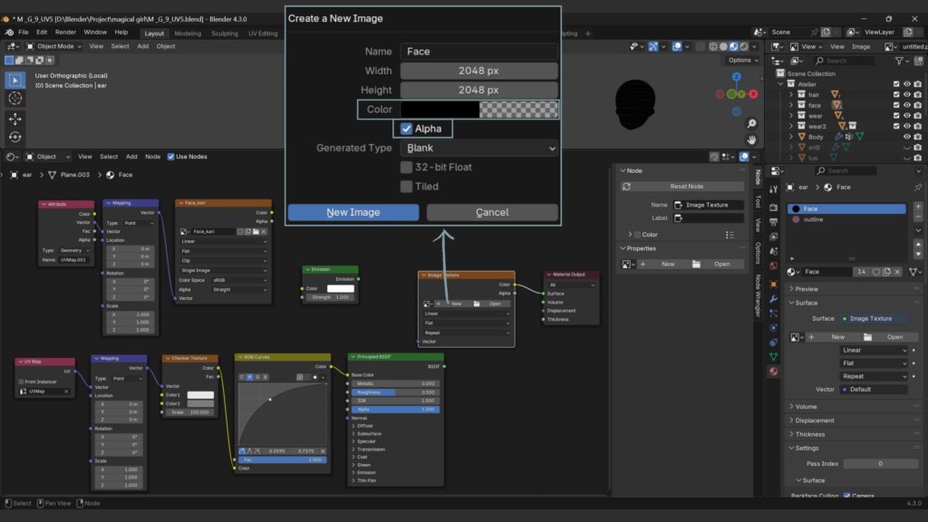Select the Cursor tool in viewport toolbar
Screen dimensions: 928x522
click(15, 98)
